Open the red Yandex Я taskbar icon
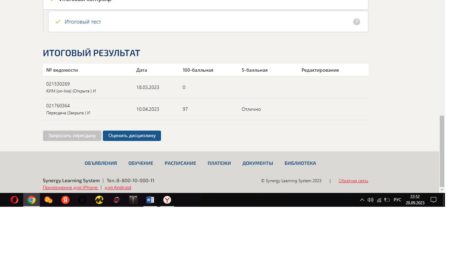This screenshot has width=473, height=266. 65,200
